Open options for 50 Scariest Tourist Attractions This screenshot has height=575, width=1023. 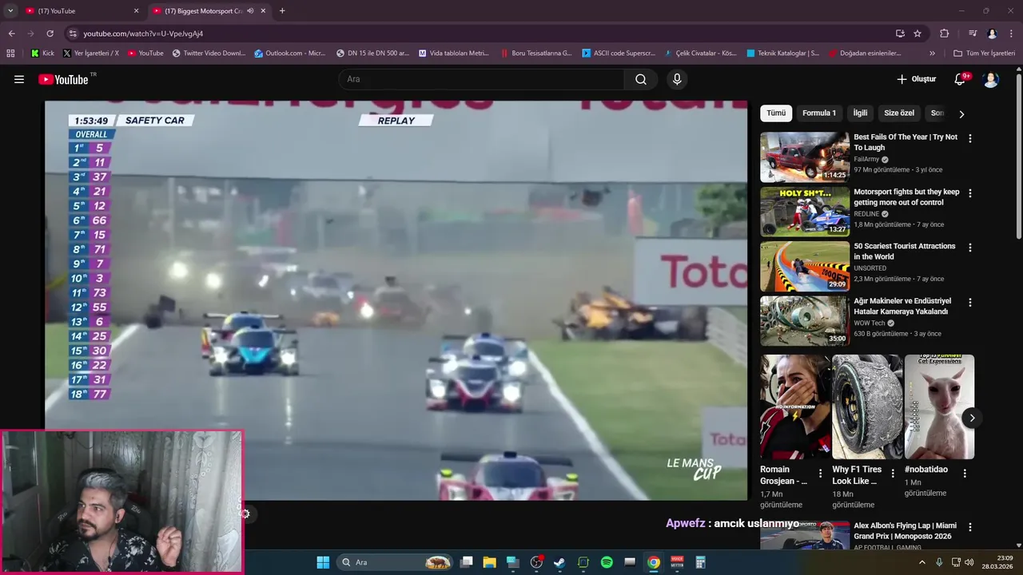pos(970,248)
